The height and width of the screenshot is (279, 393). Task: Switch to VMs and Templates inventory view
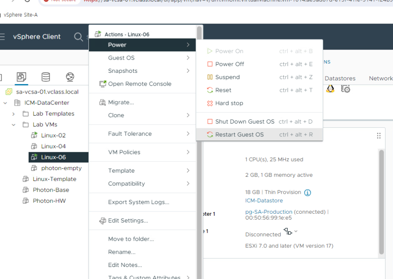pyautogui.click(x=21, y=77)
